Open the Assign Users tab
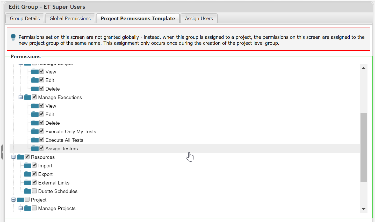Viewport: 375px width, 222px height. [199, 19]
